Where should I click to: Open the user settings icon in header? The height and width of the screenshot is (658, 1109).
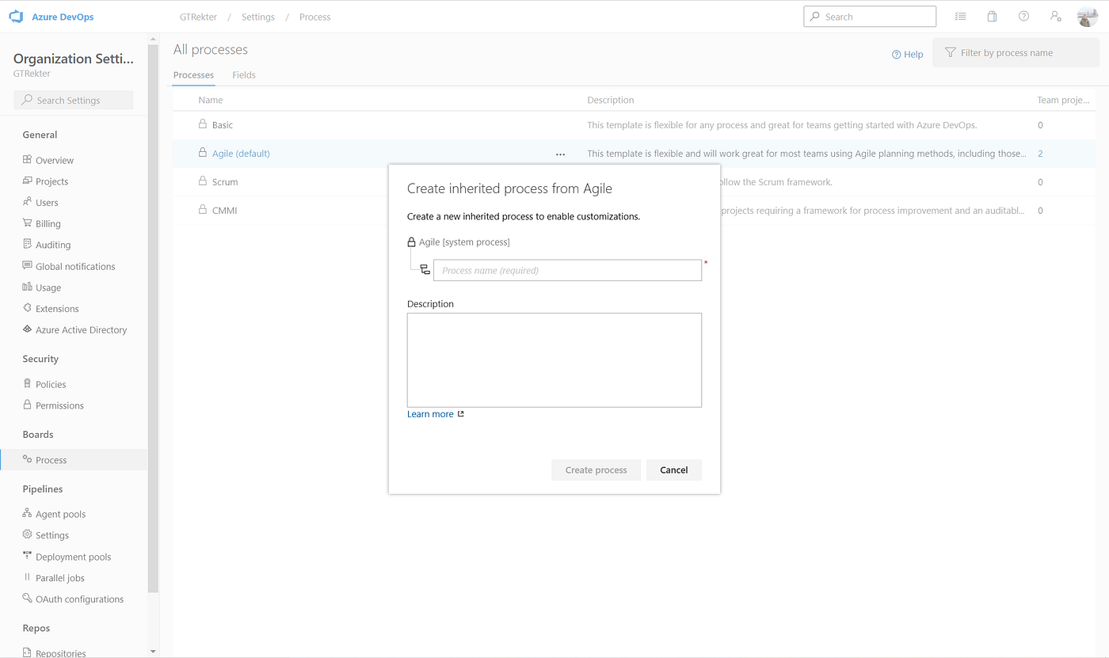click(1055, 16)
